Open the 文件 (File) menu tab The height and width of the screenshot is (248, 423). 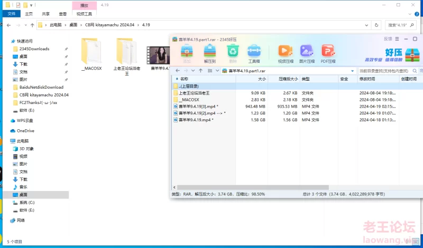(11, 14)
